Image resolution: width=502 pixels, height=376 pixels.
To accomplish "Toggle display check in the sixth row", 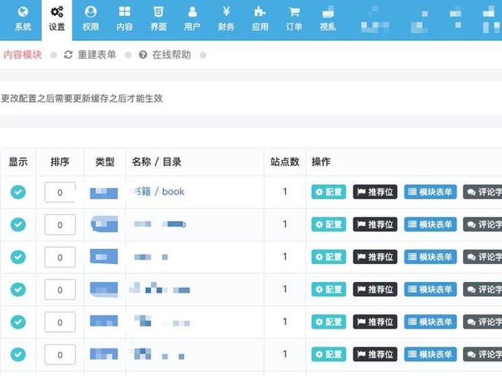I will (x=18, y=354).
